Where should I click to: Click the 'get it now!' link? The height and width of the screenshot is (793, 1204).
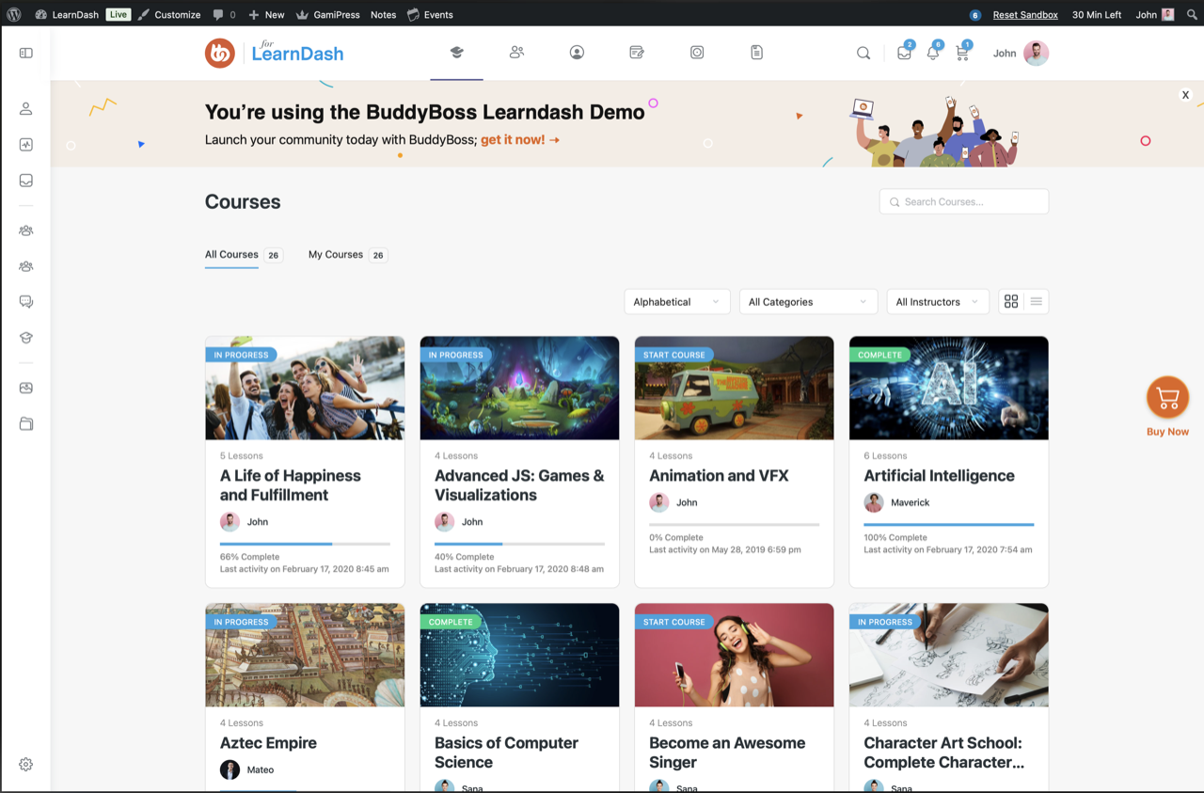click(519, 140)
